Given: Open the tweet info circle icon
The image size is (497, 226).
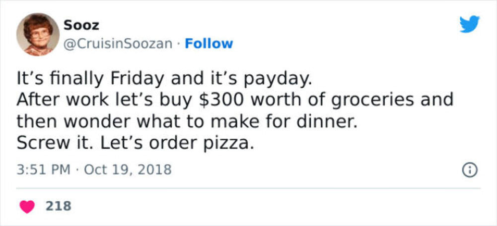Looking at the screenshot, I should coord(470,170).
